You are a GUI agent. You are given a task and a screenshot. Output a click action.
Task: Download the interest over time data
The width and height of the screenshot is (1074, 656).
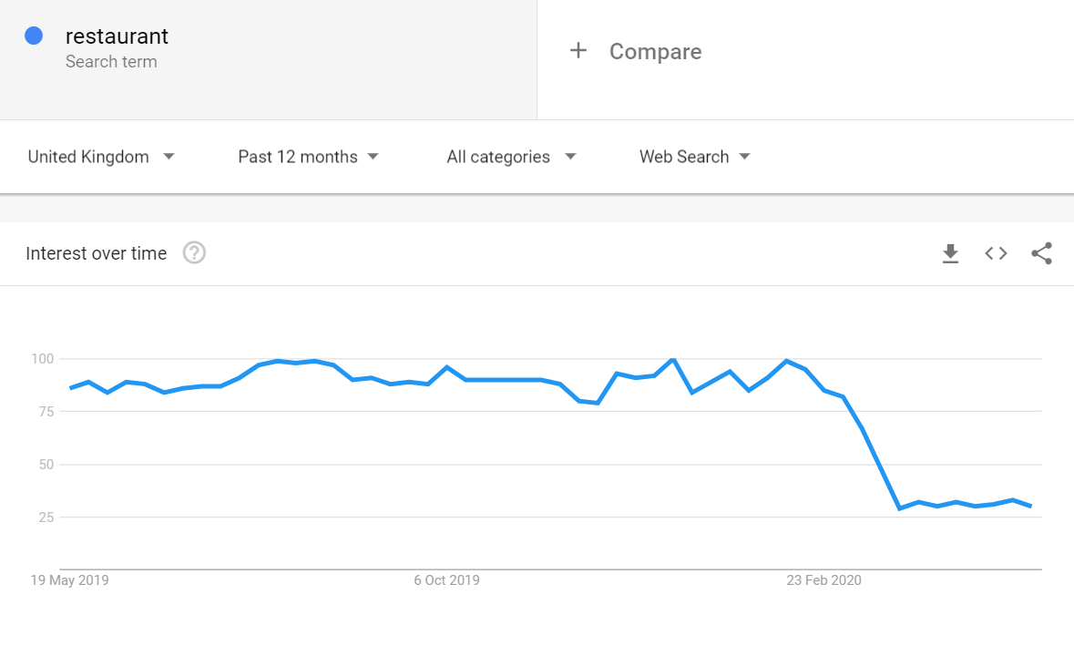coord(950,253)
